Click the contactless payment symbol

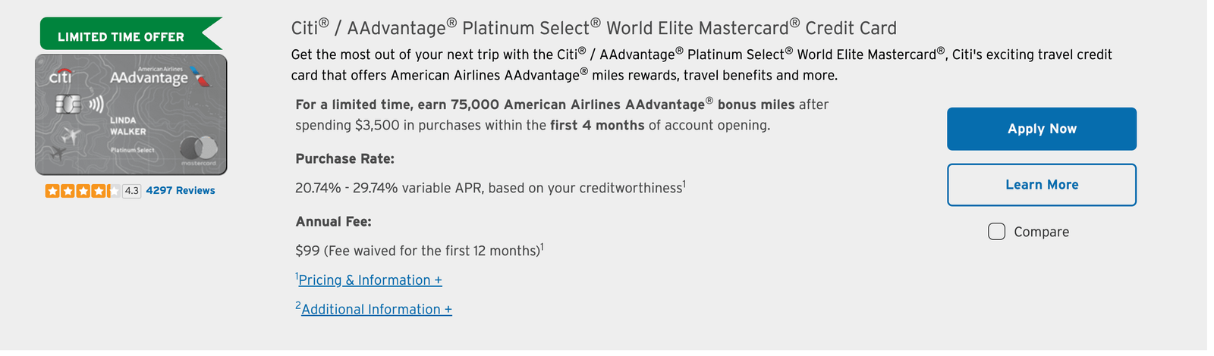coord(96,104)
